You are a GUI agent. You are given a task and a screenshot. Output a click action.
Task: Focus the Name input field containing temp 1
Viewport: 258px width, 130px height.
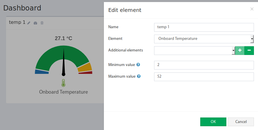(x=204, y=27)
